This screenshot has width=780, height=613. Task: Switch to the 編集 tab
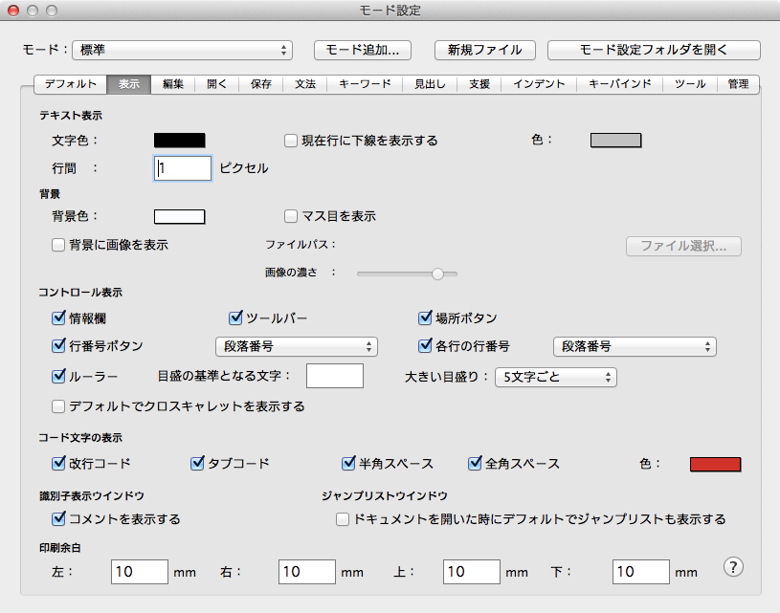click(172, 84)
